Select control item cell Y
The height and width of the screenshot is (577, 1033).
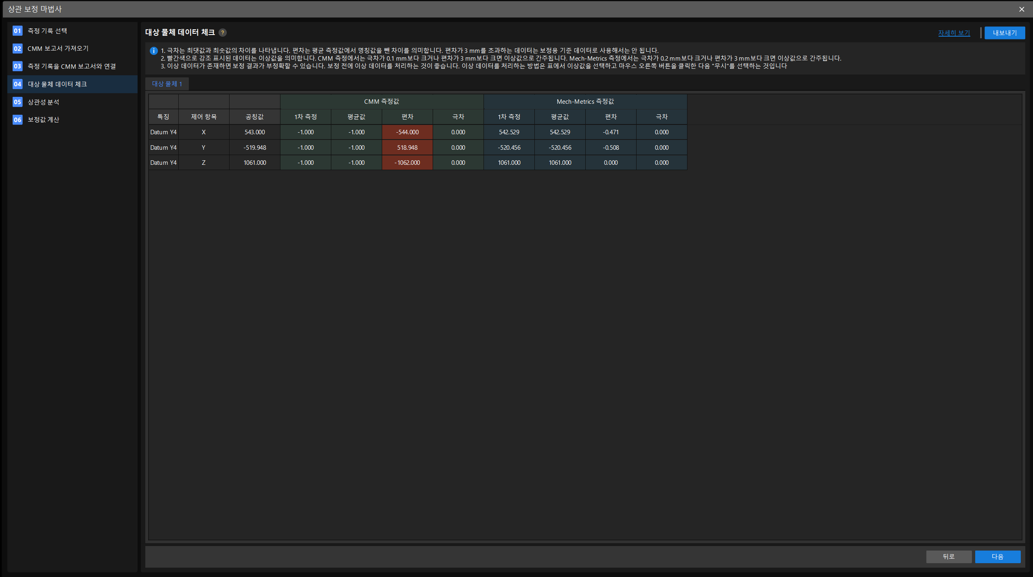tap(204, 148)
